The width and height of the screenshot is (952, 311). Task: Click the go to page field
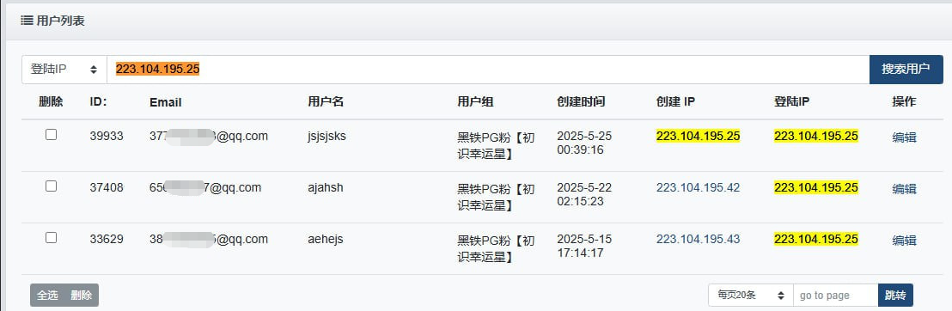tap(835, 296)
